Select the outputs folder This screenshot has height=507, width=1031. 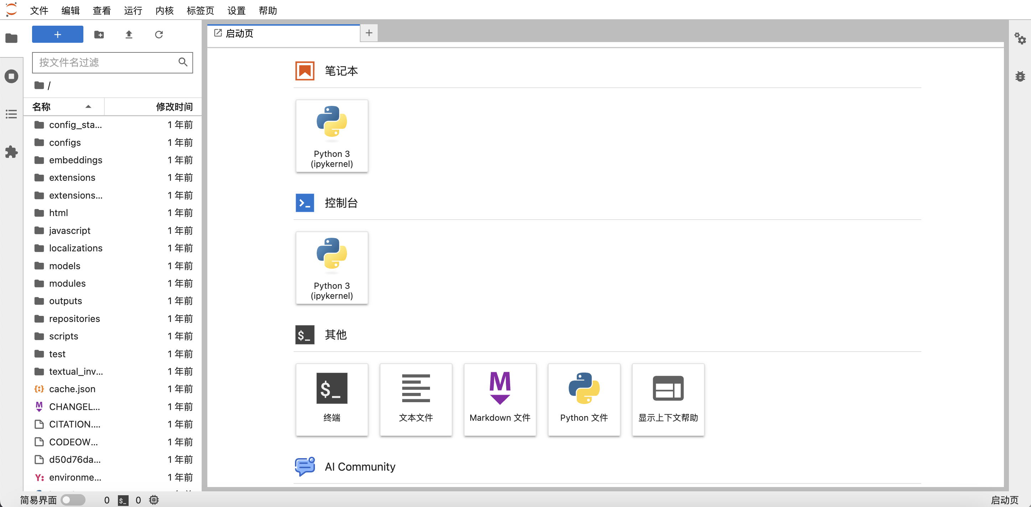[113, 301]
